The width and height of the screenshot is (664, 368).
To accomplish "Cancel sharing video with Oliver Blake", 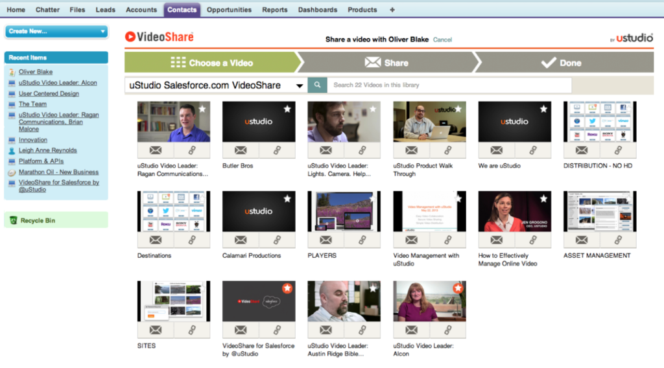I will pos(442,40).
